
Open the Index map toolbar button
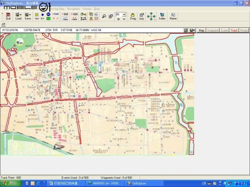coord(162,16)
